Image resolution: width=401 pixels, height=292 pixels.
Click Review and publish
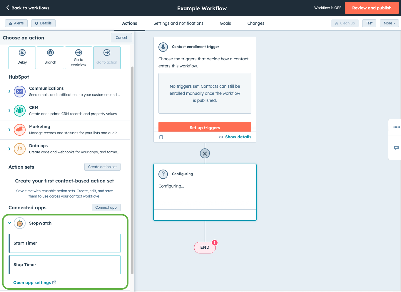click(372, 8)
